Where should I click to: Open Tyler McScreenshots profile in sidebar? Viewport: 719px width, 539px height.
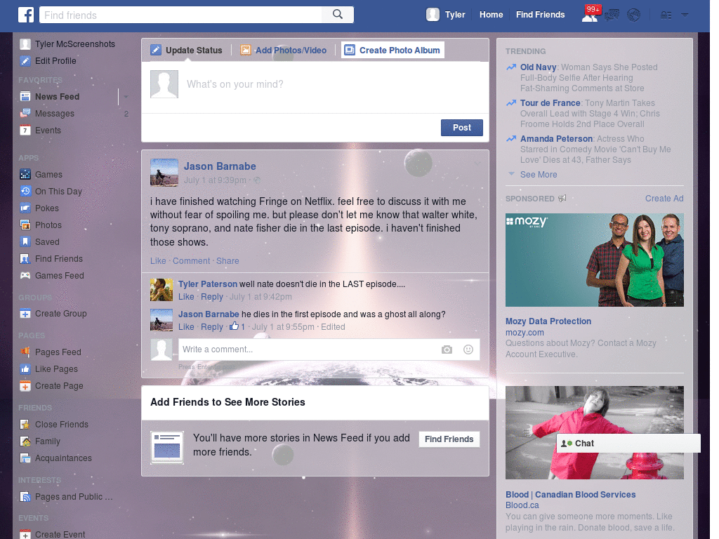pyautogui.click(x=67, y=44)
